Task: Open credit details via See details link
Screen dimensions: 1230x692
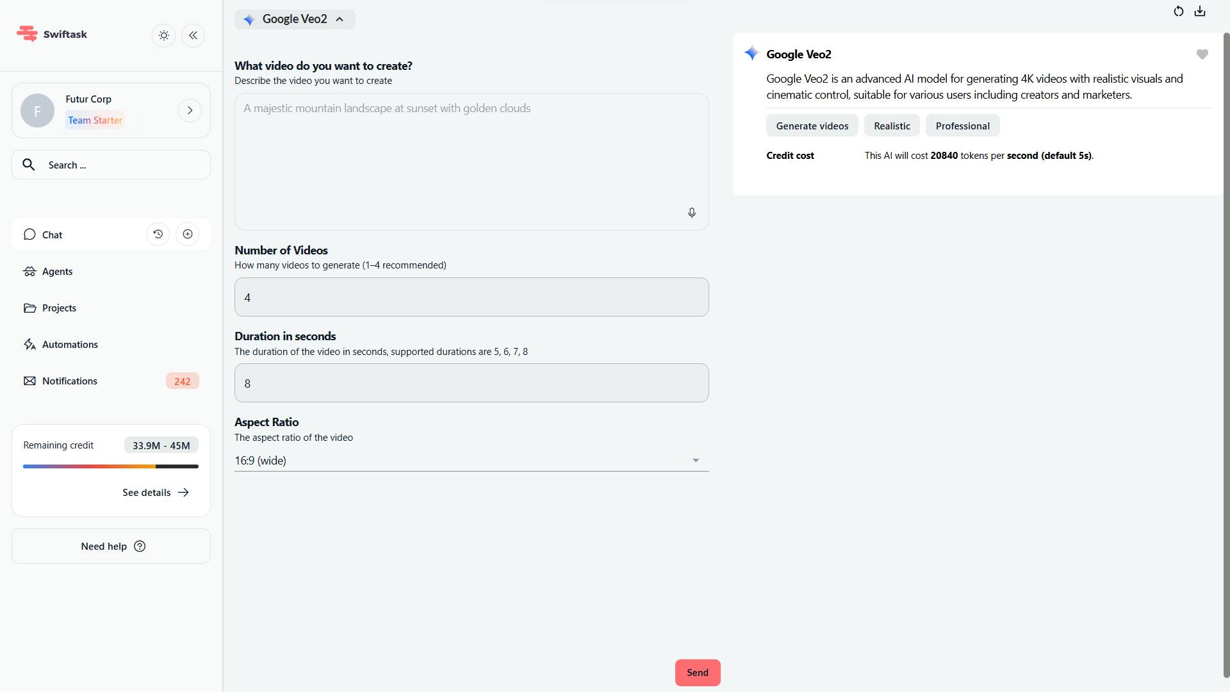Action: (154, 492)
